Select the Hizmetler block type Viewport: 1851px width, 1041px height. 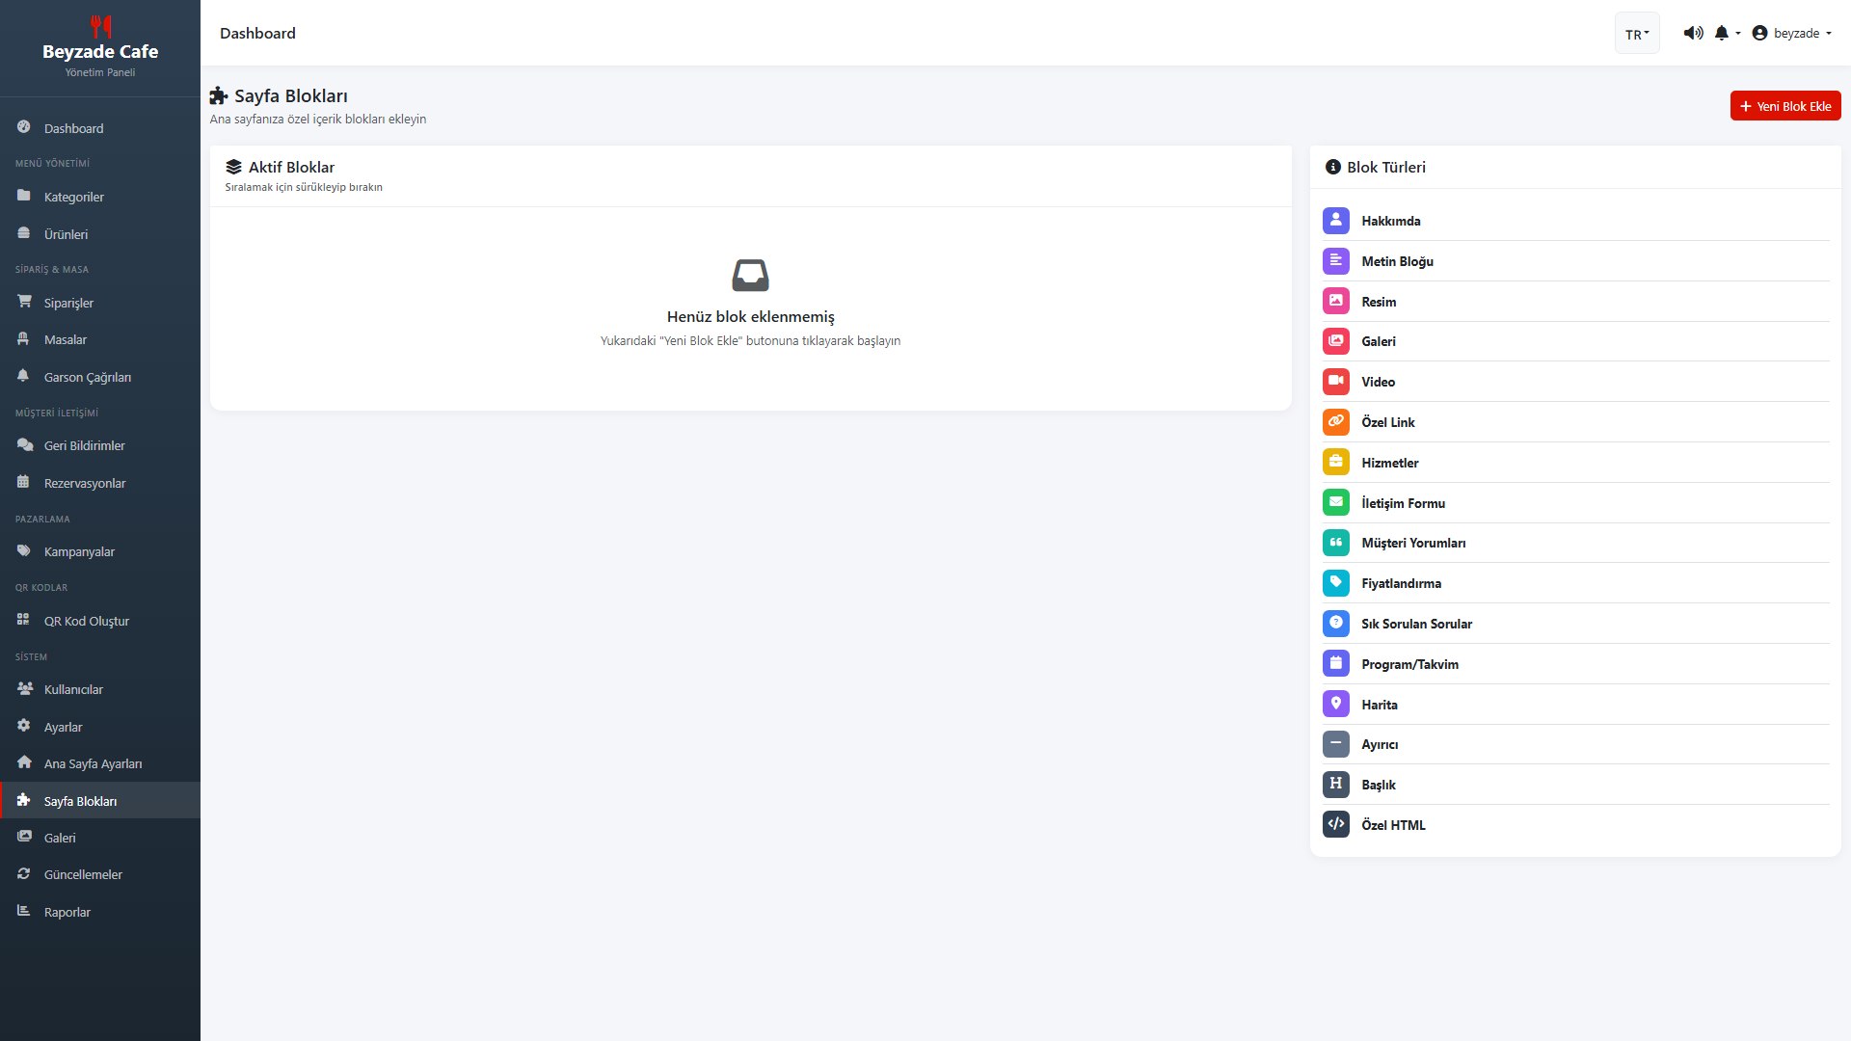coord(1389,463)
